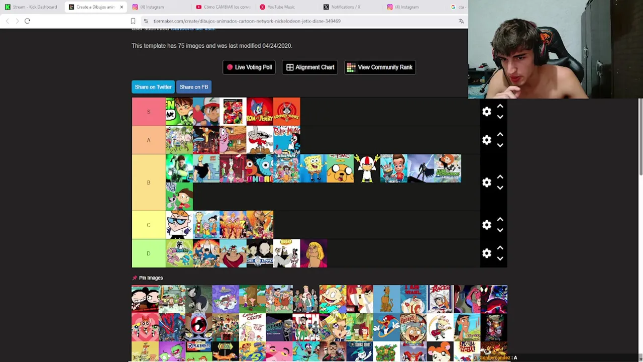This screenshot has height=362, width=643.
Task: Move A tier row down with arrow
Action: 500,145
